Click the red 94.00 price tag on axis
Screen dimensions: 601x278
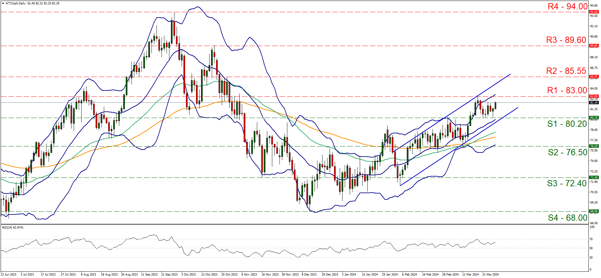point(594,12)
